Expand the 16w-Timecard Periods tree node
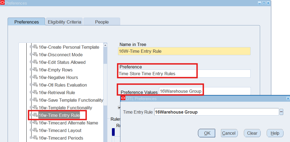Screen dimensions: 290x142 pos(31,138)
